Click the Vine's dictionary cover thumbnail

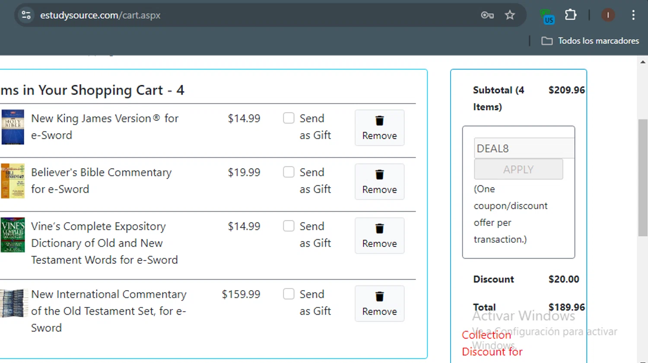13,235
